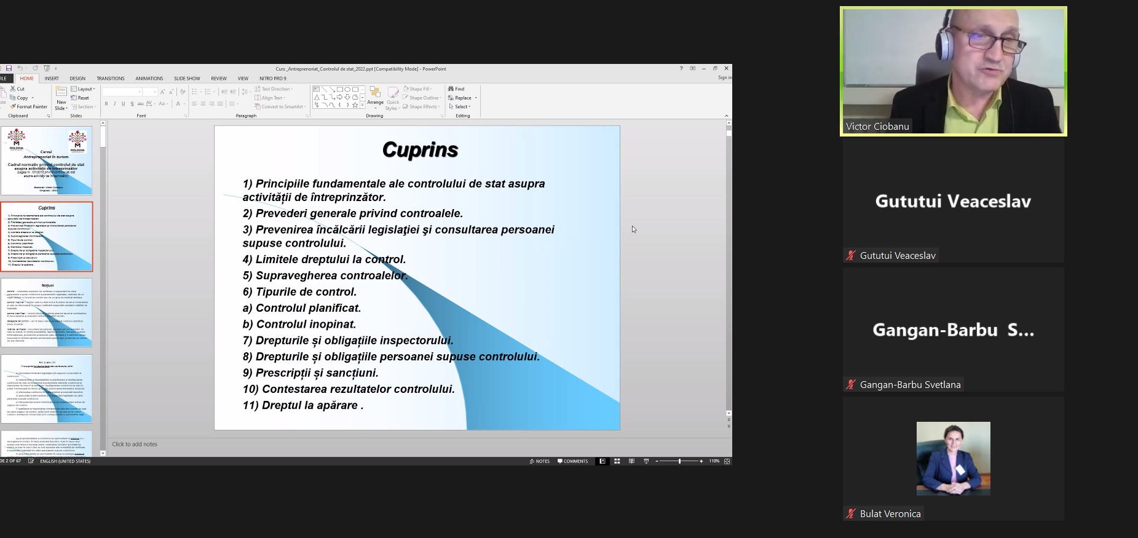
Task: Switch to Reading View in status bar
Action: (631, 461)
